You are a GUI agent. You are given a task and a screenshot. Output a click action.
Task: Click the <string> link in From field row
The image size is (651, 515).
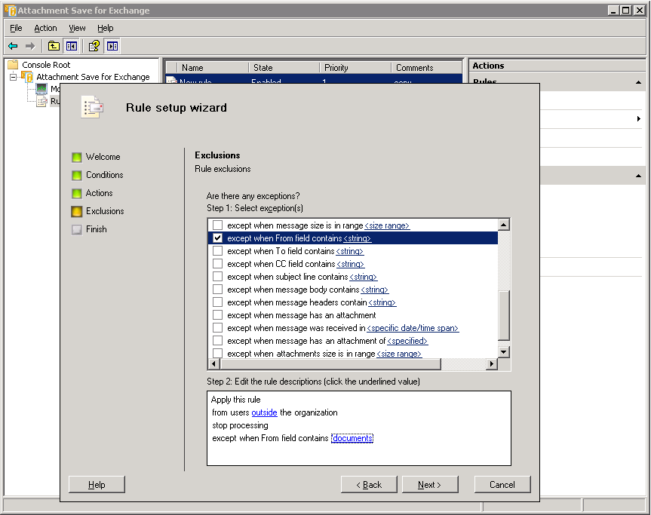(358, 238)
